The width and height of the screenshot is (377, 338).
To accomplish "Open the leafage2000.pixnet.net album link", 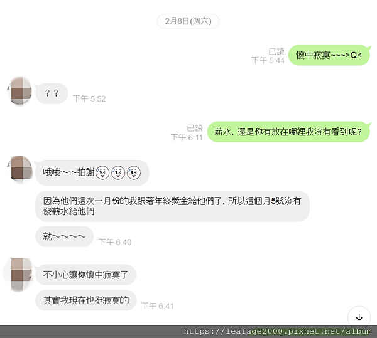I will coord(278,331).
